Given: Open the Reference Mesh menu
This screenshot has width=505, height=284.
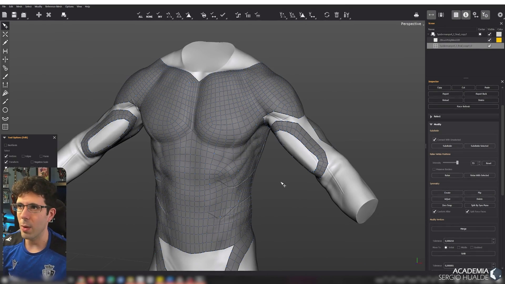Looking at the screenshot, I should click(x=53, y=7).
